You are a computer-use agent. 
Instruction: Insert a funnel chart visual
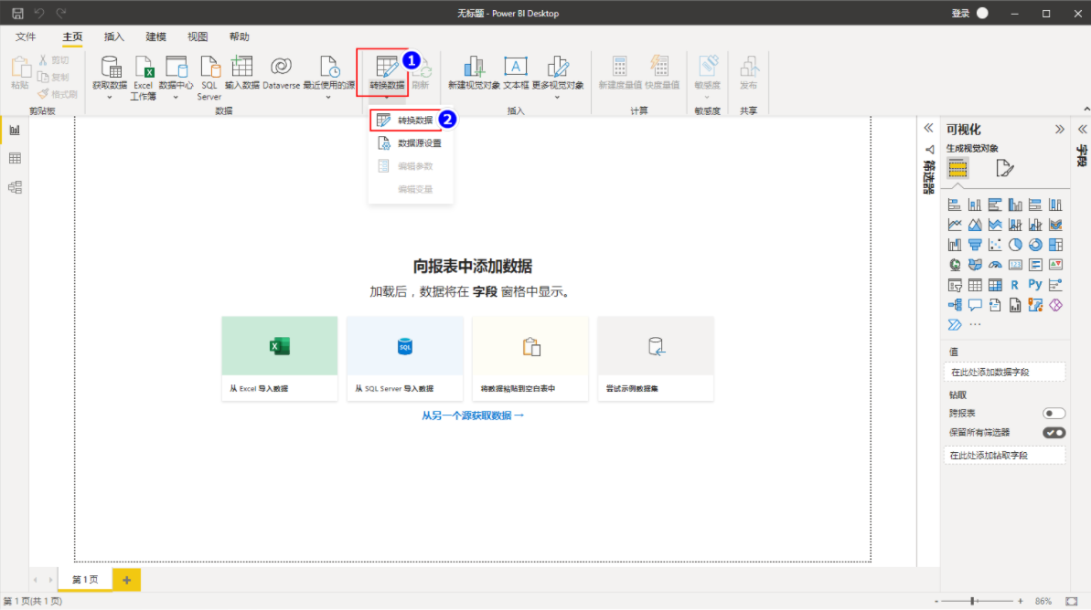point(975,246)
